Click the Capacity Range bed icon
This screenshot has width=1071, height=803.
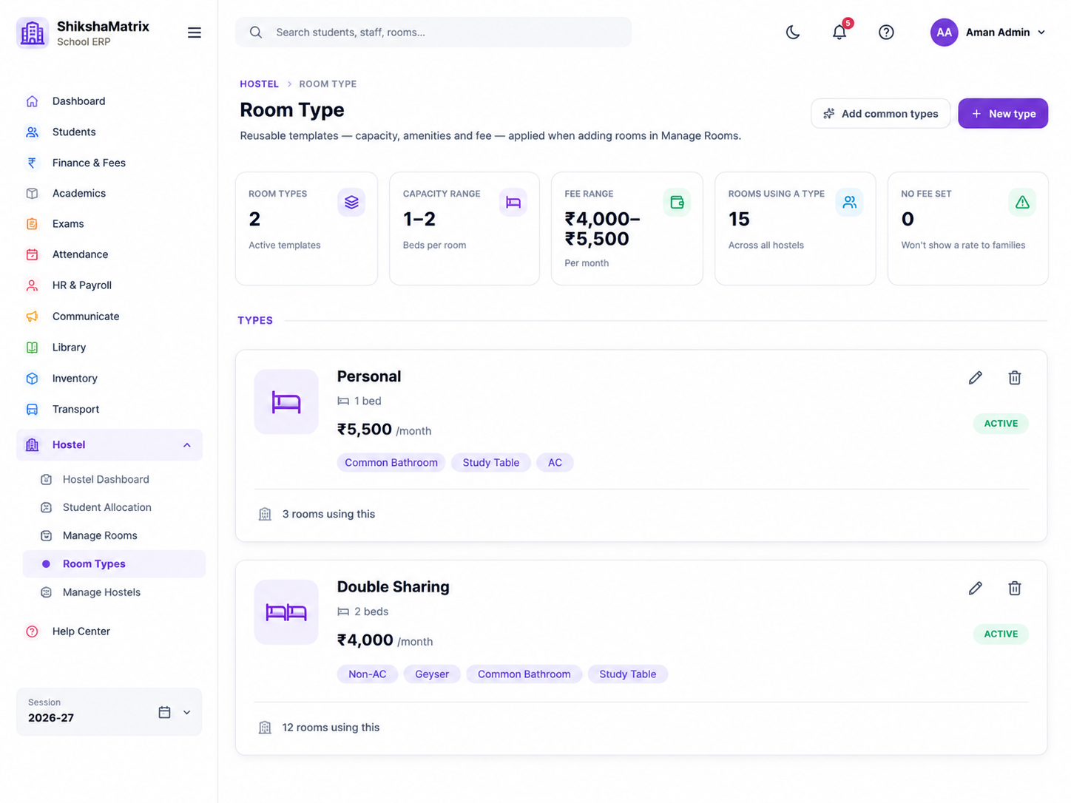click(x=513, y=202)
